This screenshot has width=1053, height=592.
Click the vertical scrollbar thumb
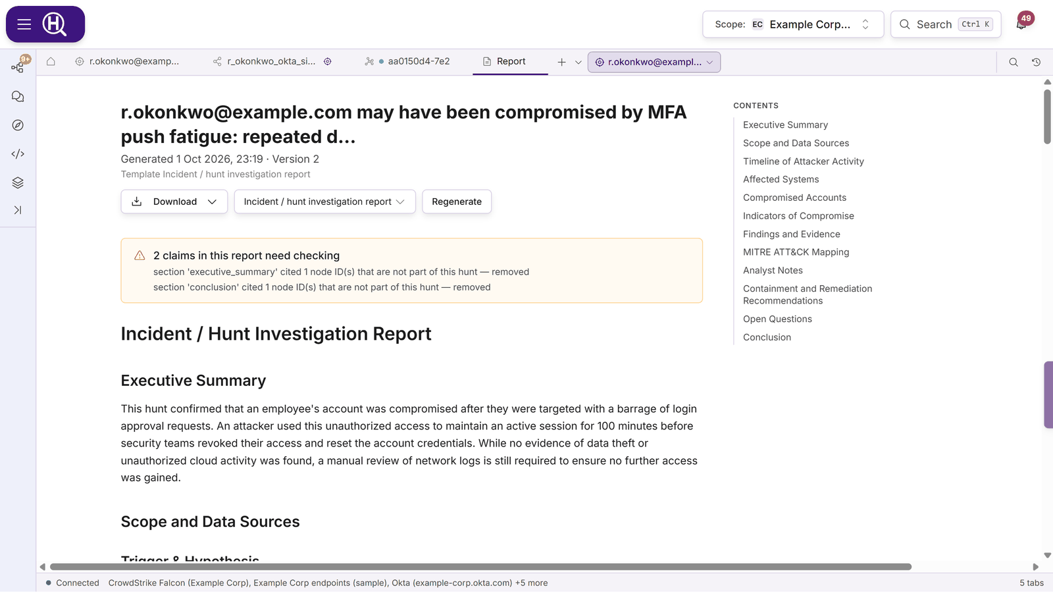[x=1047, y=117]
